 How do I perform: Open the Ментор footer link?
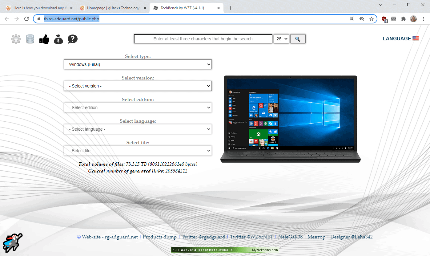tap(316, 237)
